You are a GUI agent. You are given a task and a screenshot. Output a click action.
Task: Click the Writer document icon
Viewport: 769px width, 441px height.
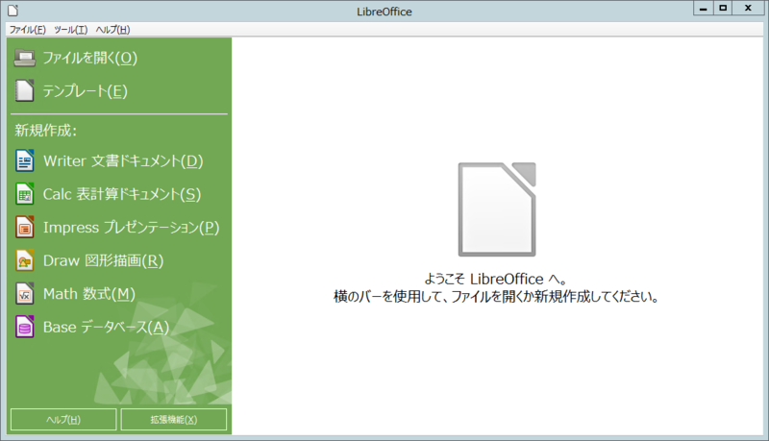[25, 160]
